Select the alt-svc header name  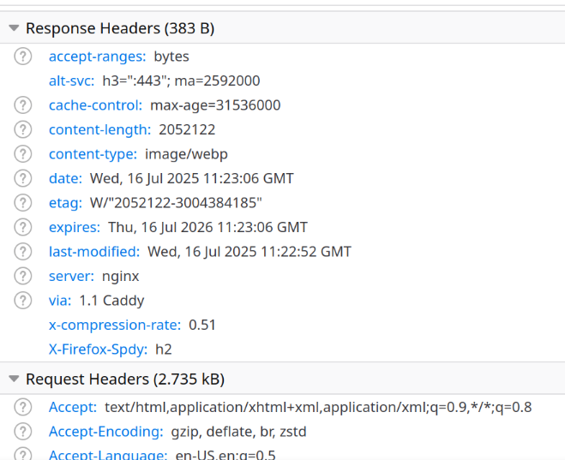(72, 81)
